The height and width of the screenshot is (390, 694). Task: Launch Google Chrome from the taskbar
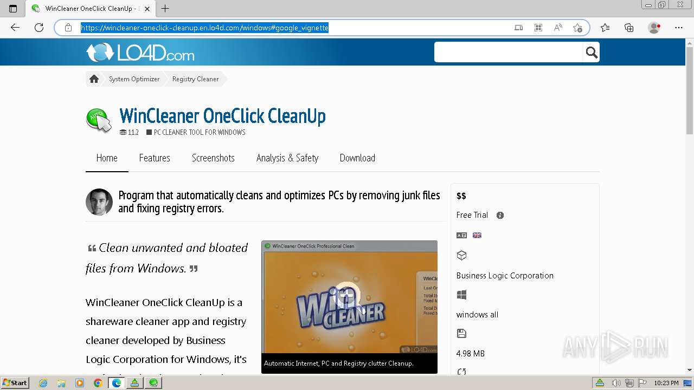98,383
